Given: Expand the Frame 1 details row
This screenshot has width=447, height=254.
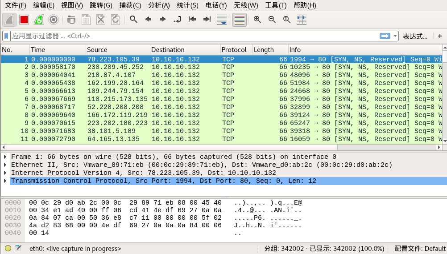Looking at the screenshot, I should click(x=5, y=157).
